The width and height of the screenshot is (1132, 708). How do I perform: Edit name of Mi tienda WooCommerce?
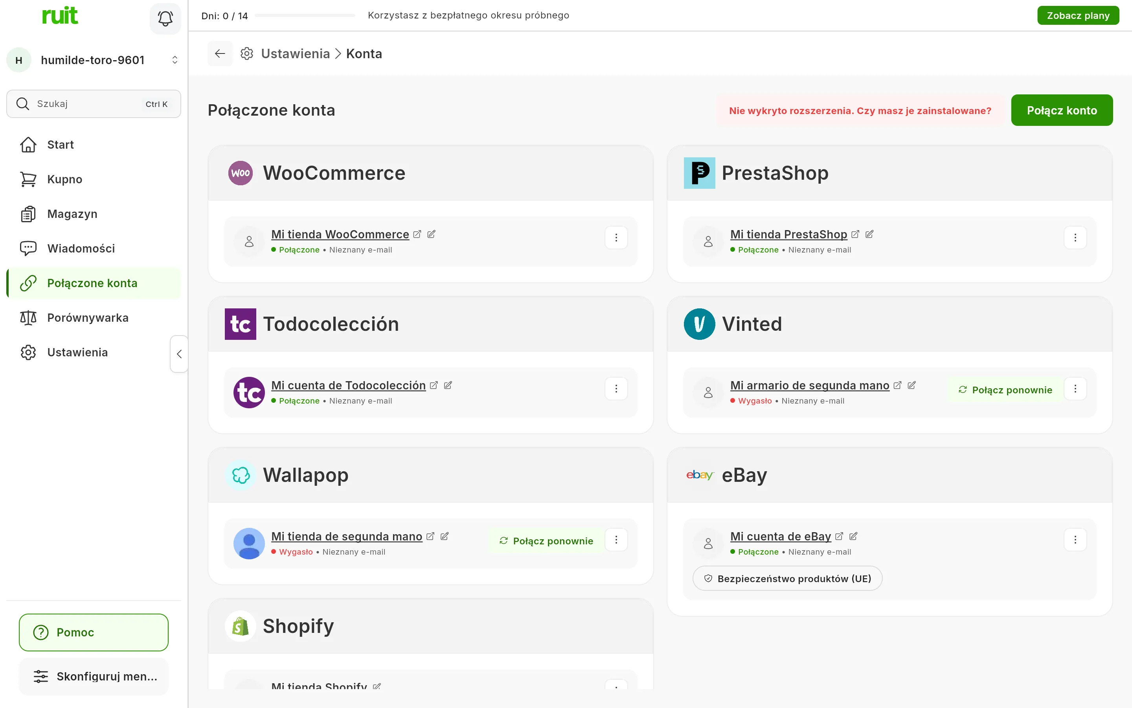[431, 234]
